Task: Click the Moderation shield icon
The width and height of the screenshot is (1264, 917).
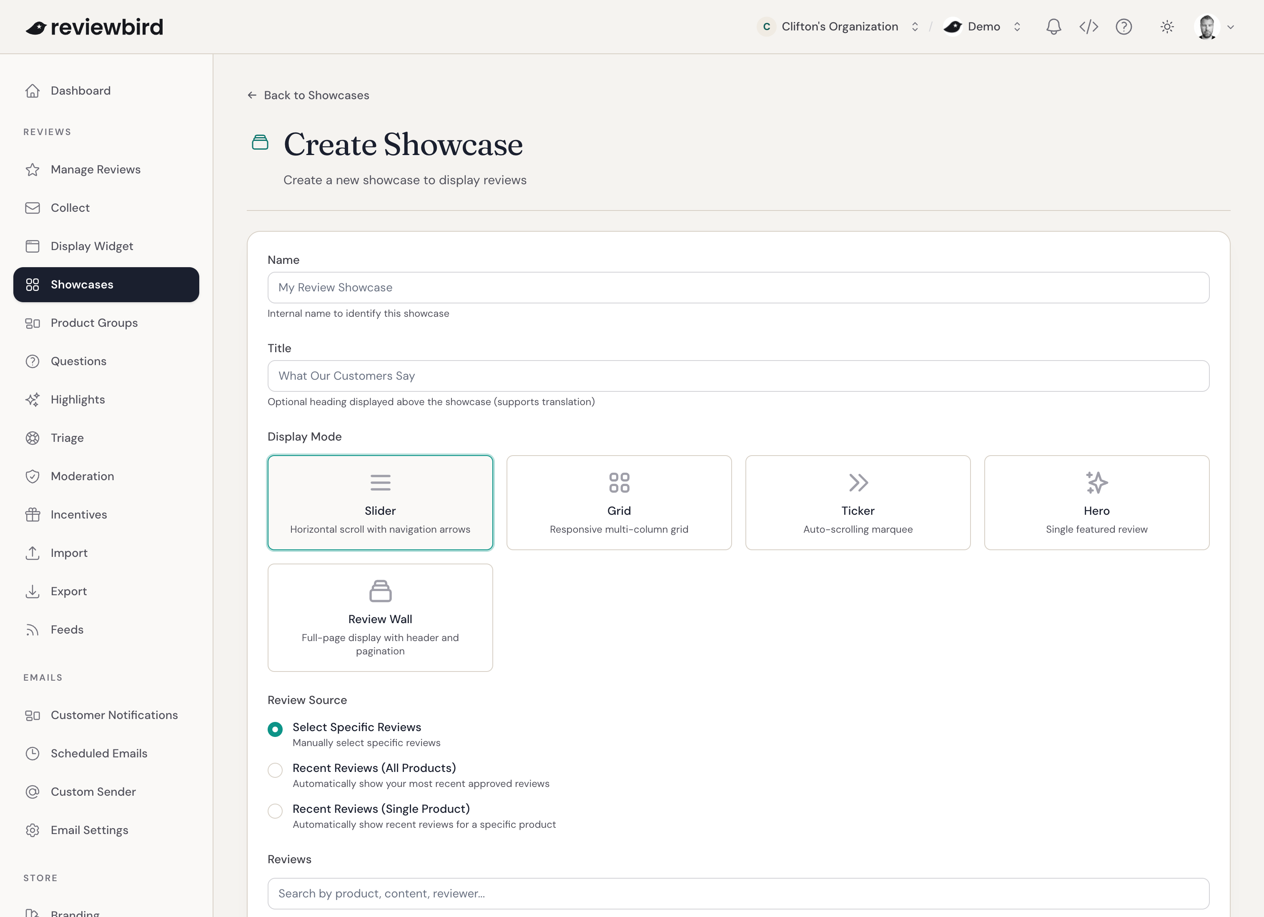Action: [33, 476]
